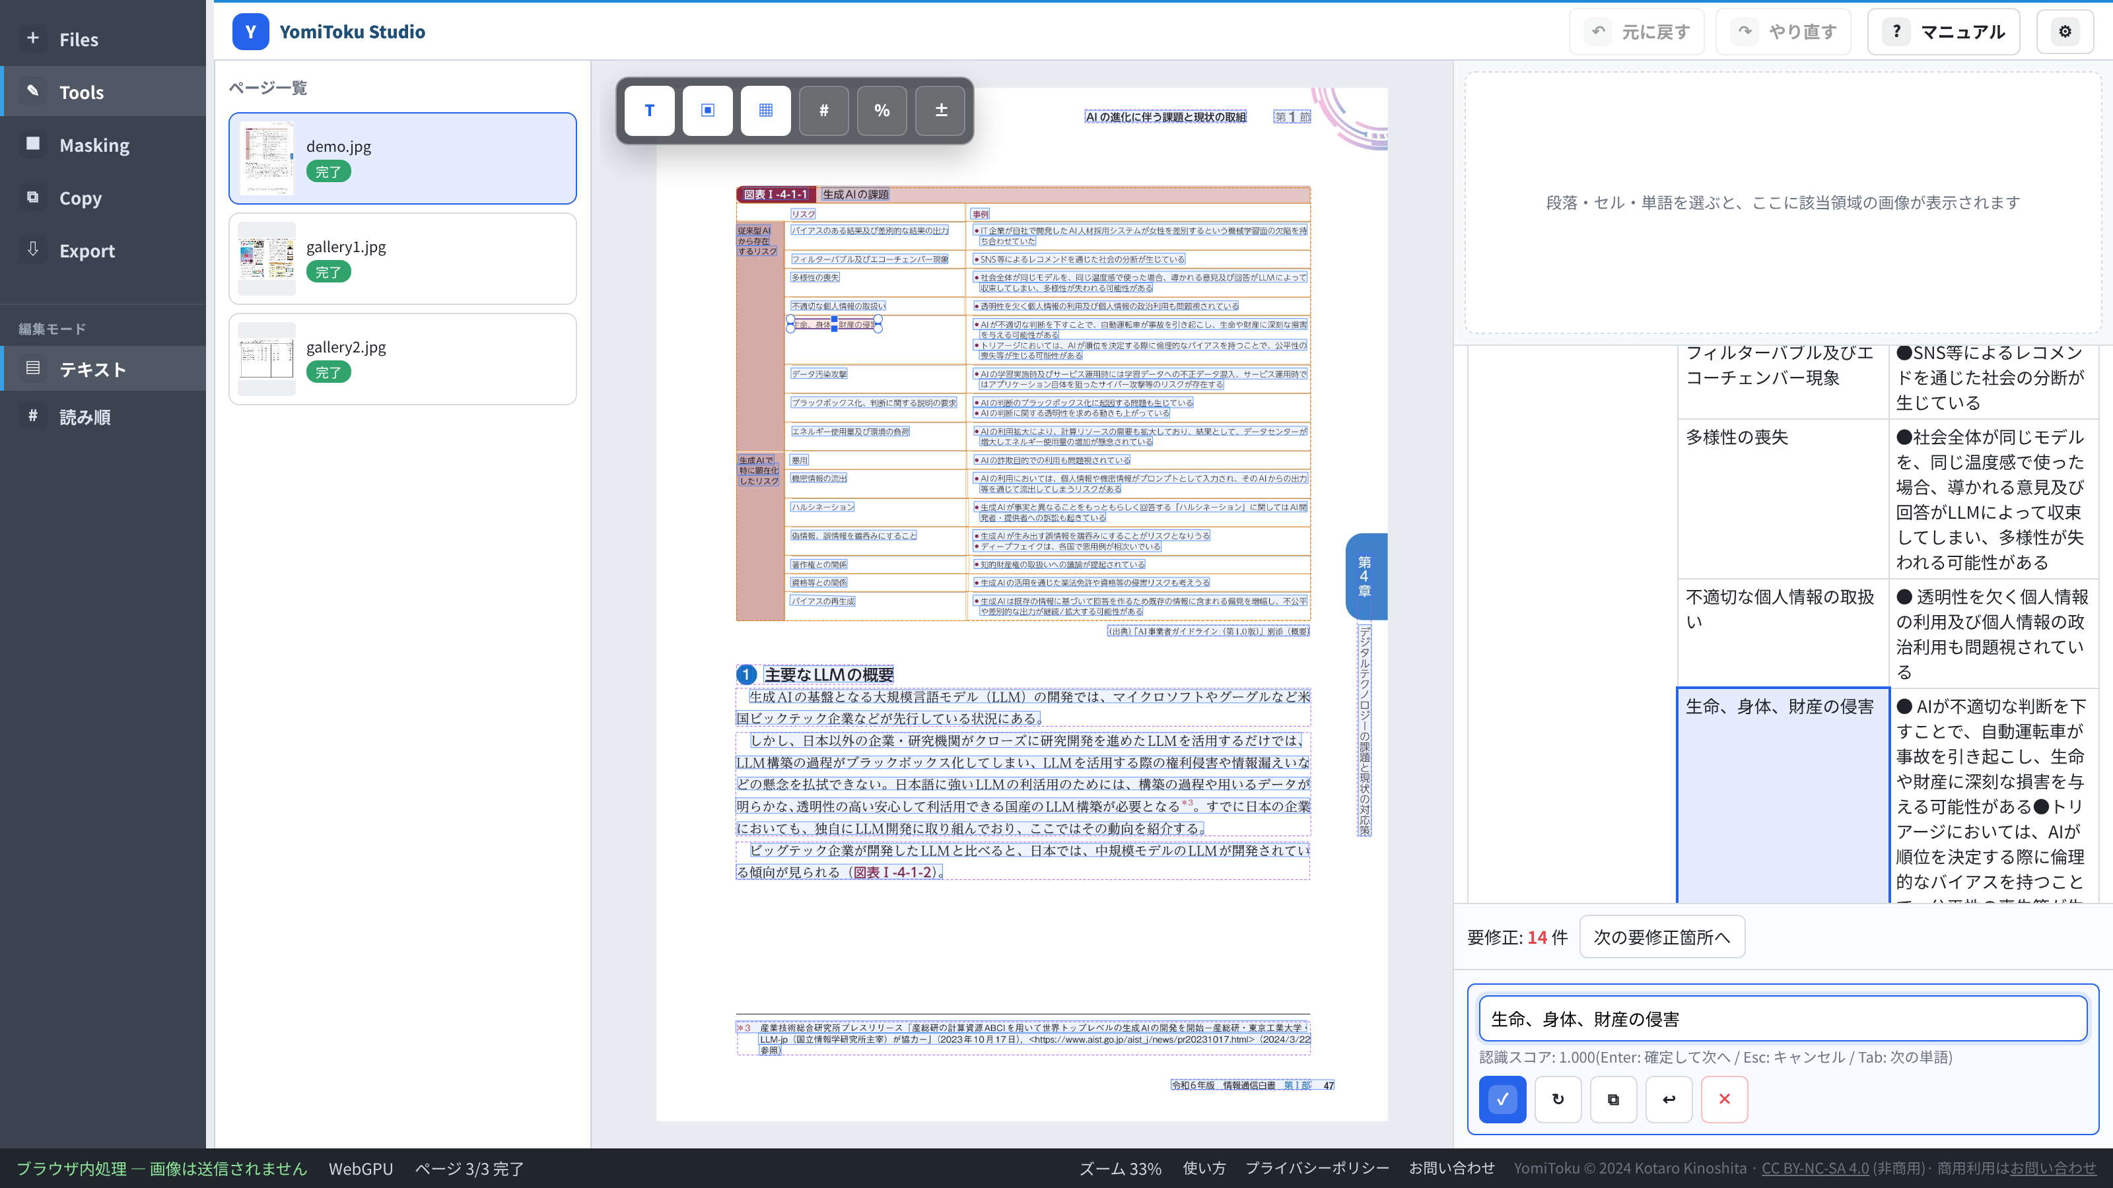Click the 不適切な個人情報の取扱い cell in results
The height and width of the screenshot is (1188, 2113).
[1784, 633]
